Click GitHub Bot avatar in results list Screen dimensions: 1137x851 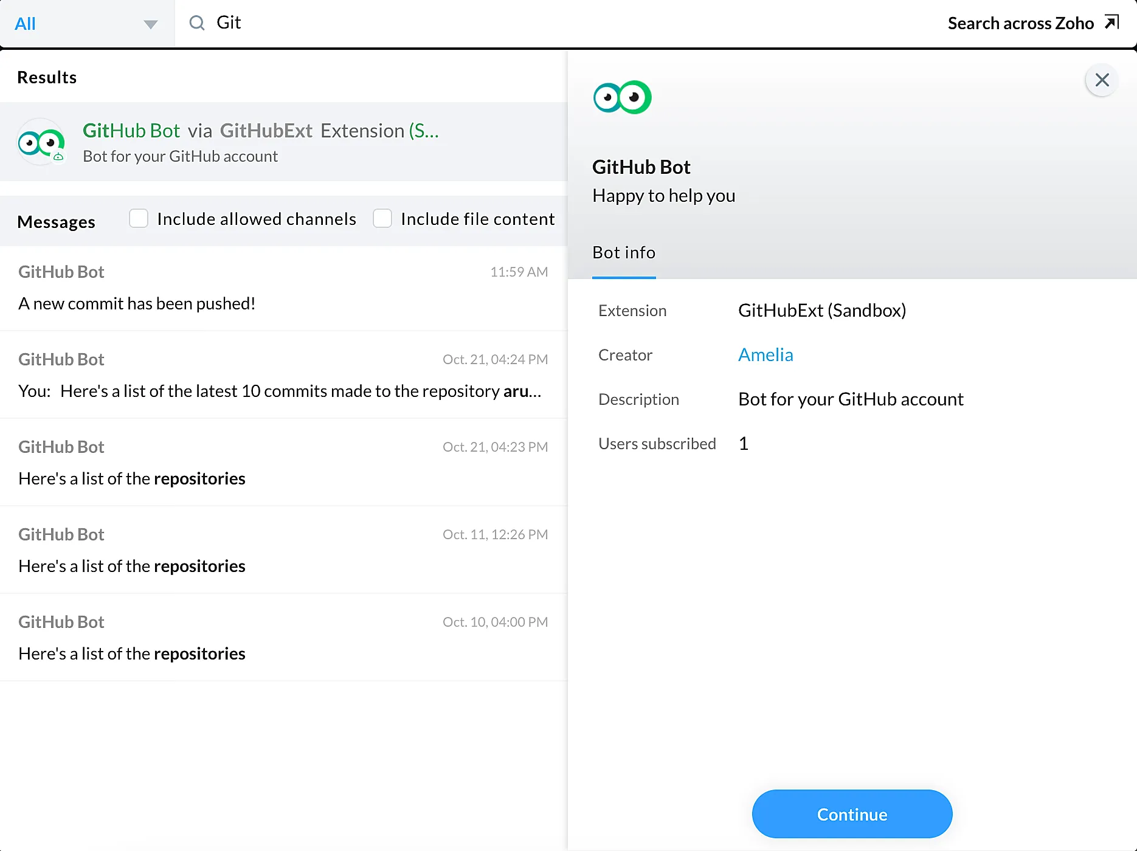point(41,142)
